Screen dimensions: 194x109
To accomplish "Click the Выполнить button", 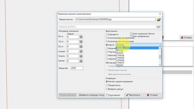I will click(133, 95).
